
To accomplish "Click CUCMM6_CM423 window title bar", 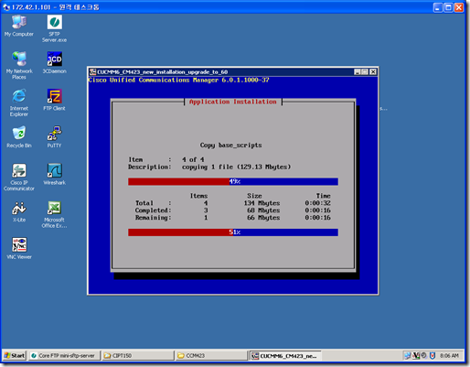I will coord(233,72).
